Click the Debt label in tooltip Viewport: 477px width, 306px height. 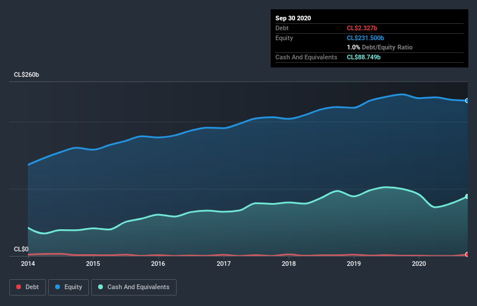(x=282, y=28)
